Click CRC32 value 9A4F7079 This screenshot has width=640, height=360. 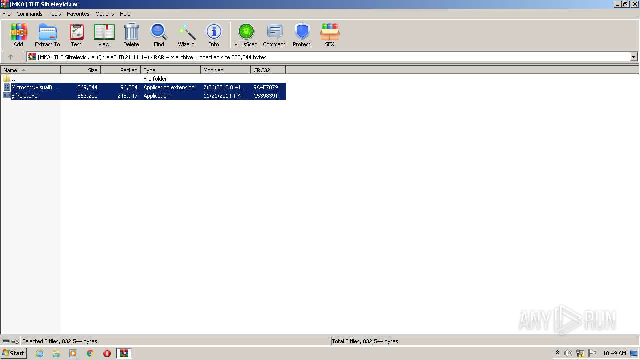tap(266, 87)
